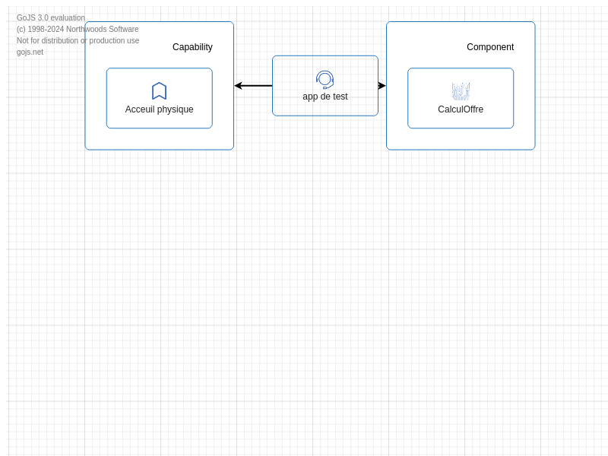Click the 'Not for distribution' watermark line
Viewport: 608px width, 456px height.
pyautogui.click(x=78, y=41)
